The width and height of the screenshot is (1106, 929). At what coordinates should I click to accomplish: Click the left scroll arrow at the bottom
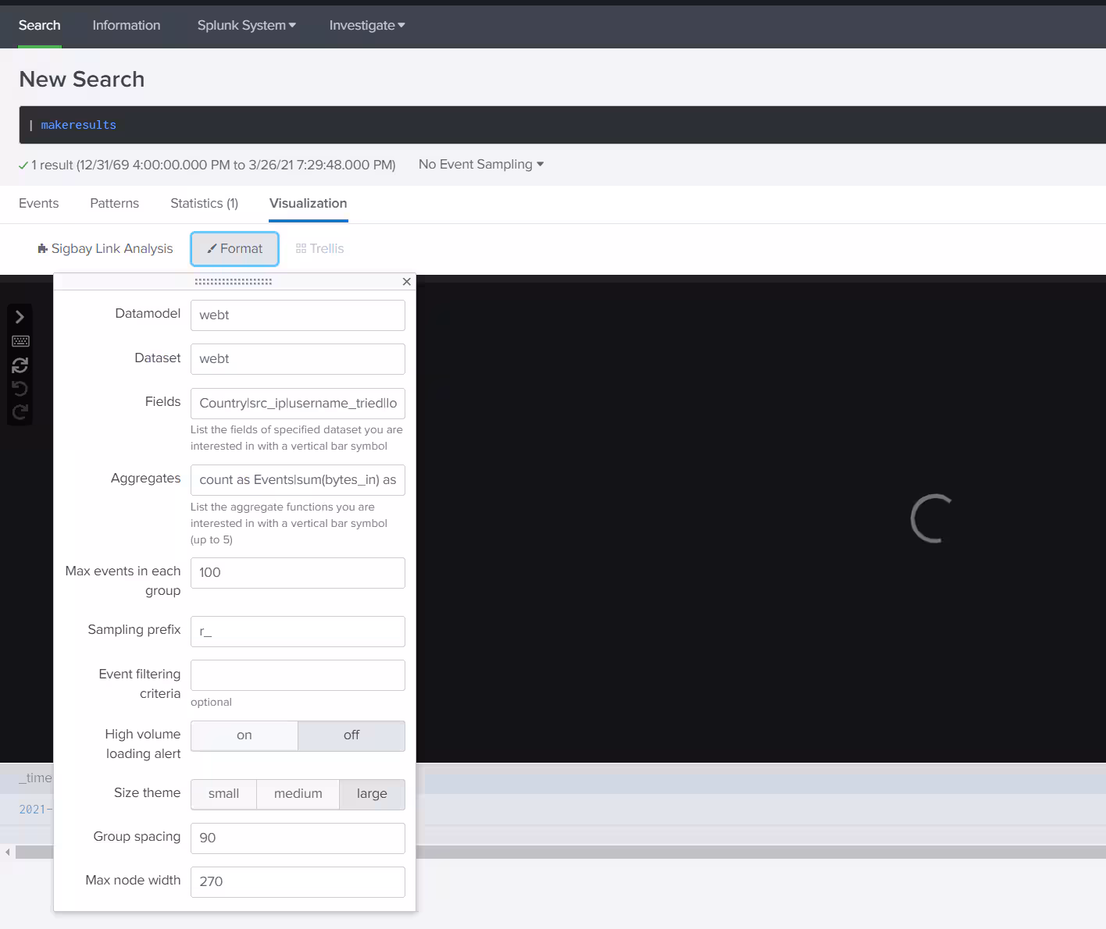tap(8, 852)
